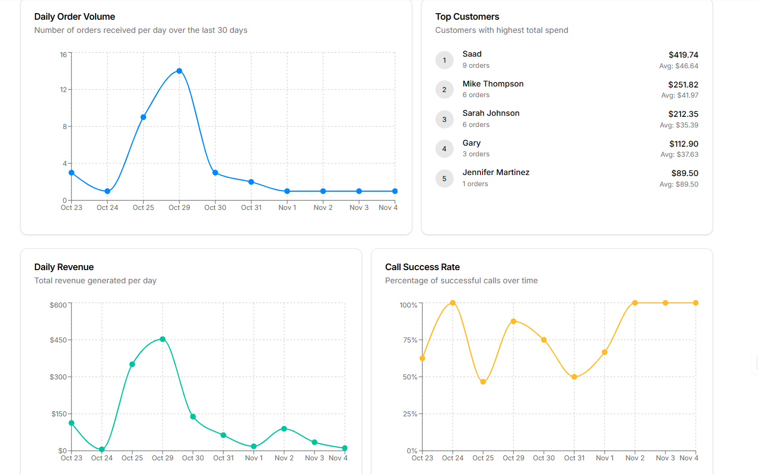
Task: Click the Call Success Rate title
Action: 422,267
